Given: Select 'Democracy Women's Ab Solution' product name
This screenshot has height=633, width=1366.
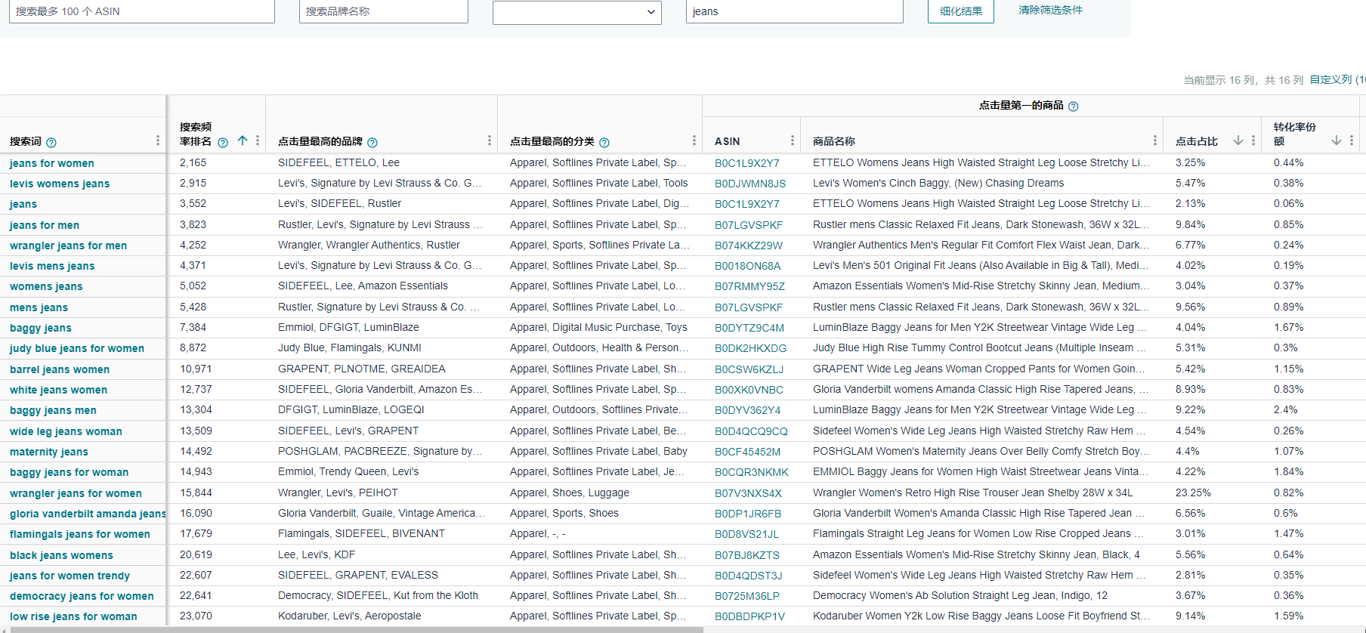Looking at the screenshot, I should point(960,595).
